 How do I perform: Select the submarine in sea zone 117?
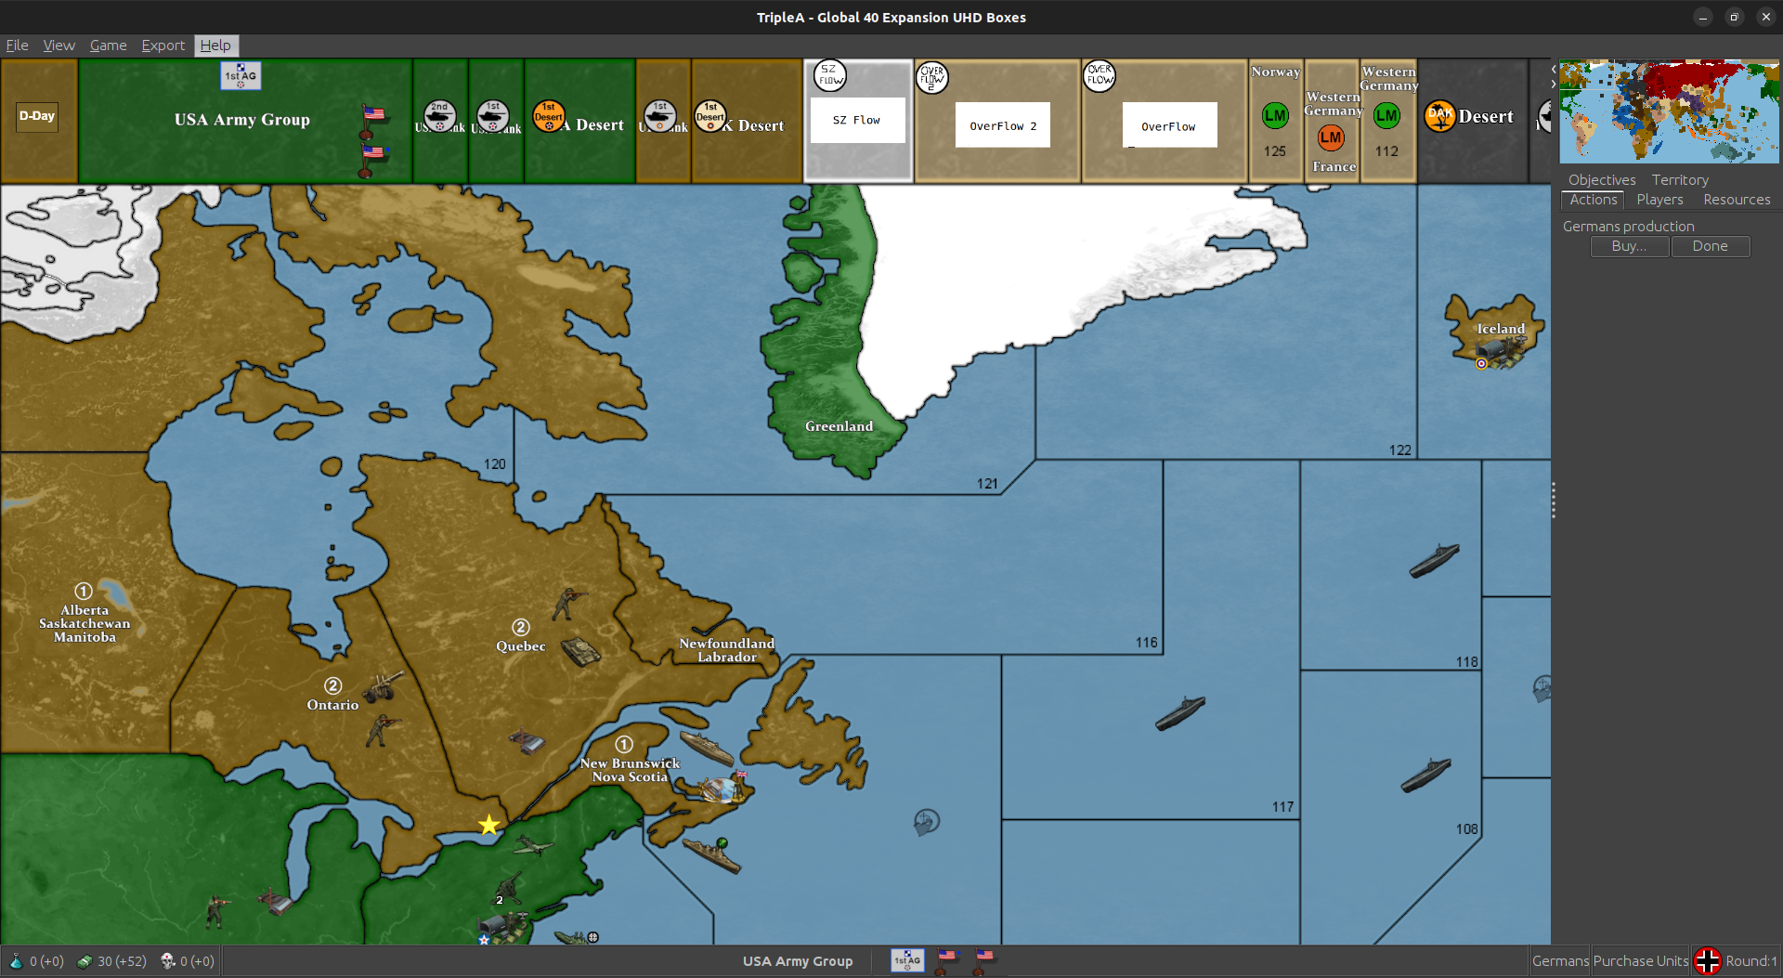tap(1180, 712)
